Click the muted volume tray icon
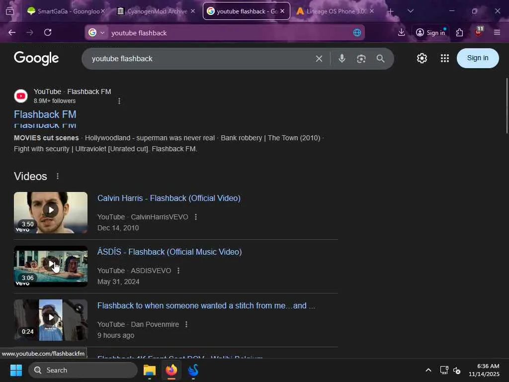This screenshot has height=382, width=509. point(457,370)
